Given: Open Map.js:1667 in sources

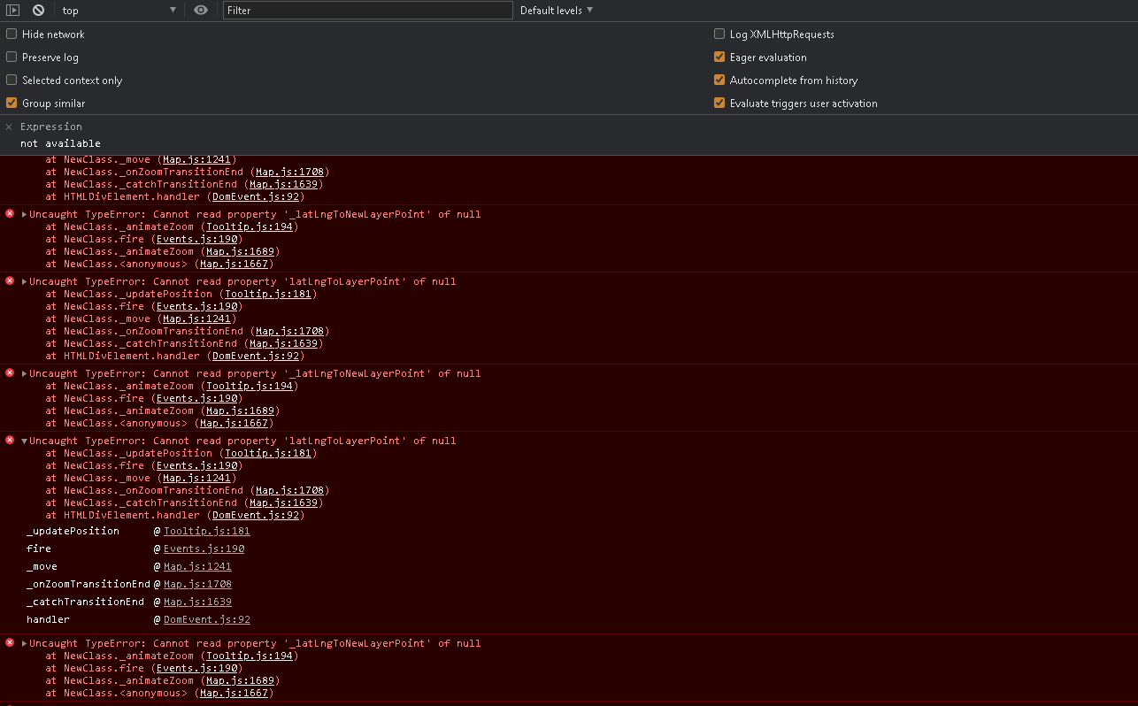Looking at the screenshot, I should (x=236, y=263).
